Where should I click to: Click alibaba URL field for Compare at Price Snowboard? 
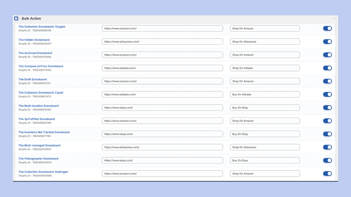162,68
